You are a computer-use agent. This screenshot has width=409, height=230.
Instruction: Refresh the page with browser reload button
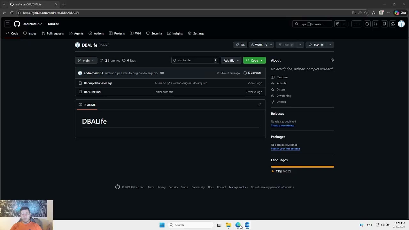[x=12, y=13]
